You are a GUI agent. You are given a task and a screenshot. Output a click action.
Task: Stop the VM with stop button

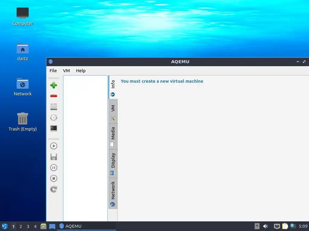click(54, 178)
